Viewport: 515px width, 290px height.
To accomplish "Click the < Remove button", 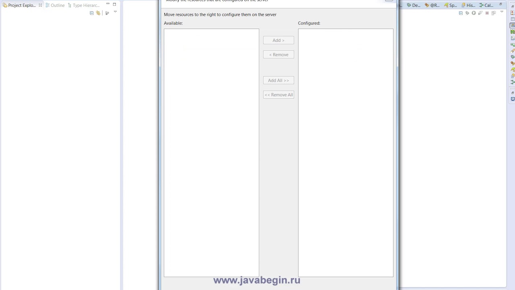I will (x=278, y=54).
